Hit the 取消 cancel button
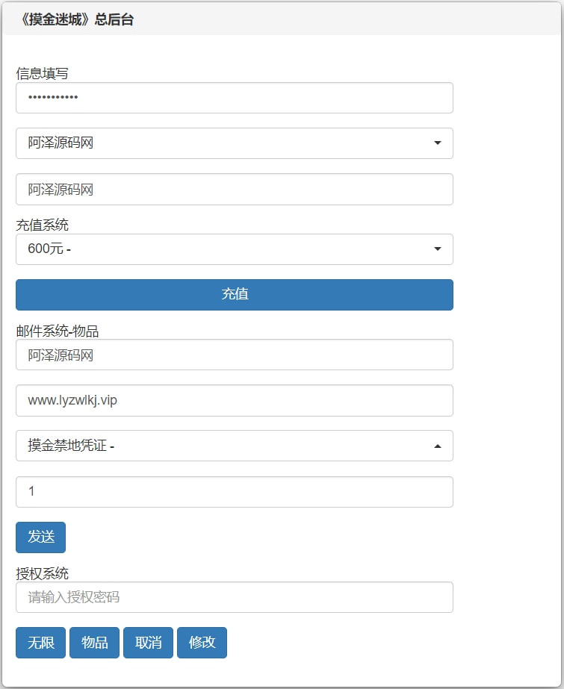 click(x=148, y=643)
